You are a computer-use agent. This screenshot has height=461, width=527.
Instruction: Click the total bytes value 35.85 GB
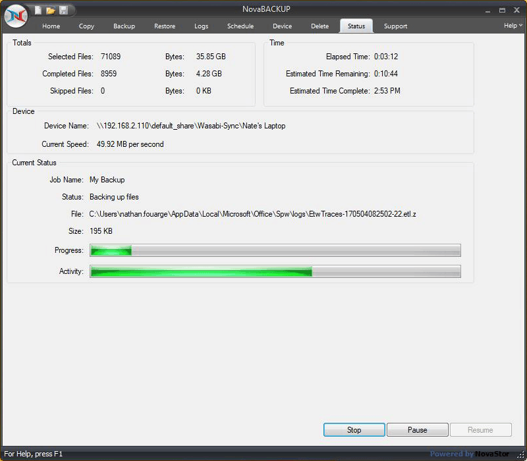pos(211,57)
